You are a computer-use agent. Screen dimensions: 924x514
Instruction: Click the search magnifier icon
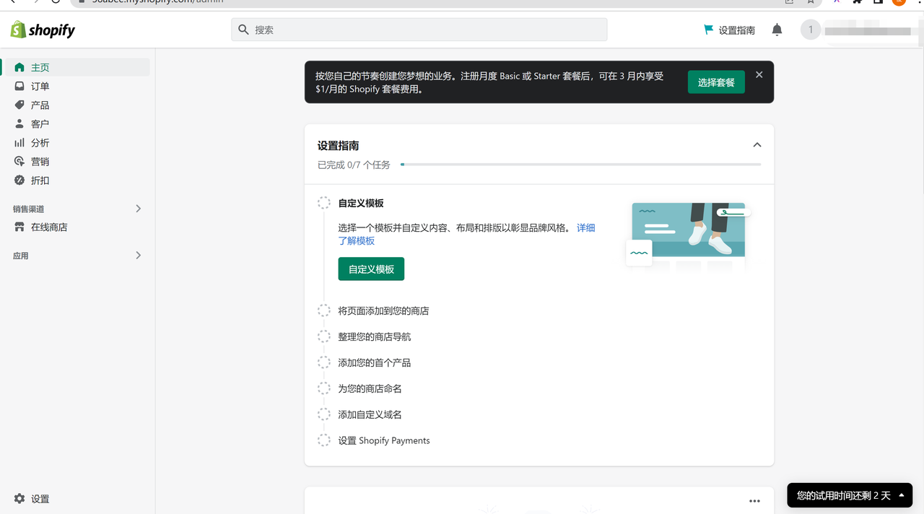coord(244,30)
